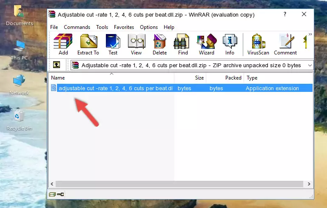Click the Delete toolbar icon
Viewport: 327px width, 208px height.
pyautogui.click(x=159, y=44)
